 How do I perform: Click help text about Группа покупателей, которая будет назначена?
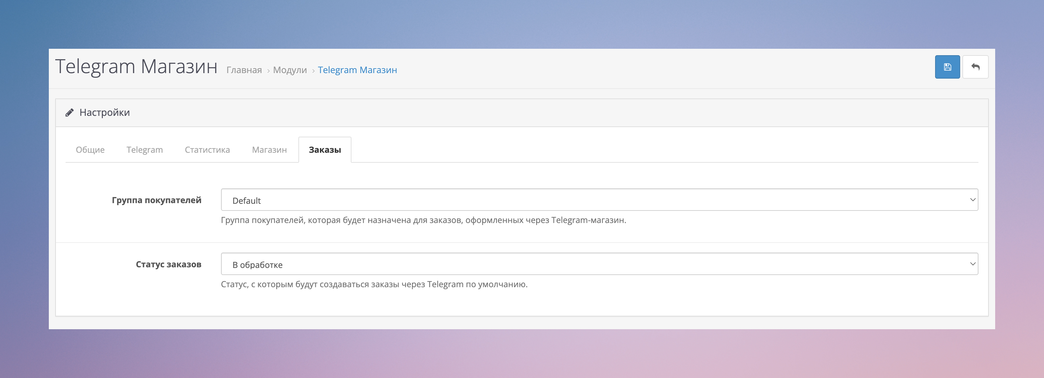(x=423, y=220)
